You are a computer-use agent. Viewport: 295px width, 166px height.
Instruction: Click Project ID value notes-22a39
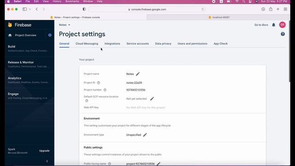pyautogui.click(x=134, y=83)
